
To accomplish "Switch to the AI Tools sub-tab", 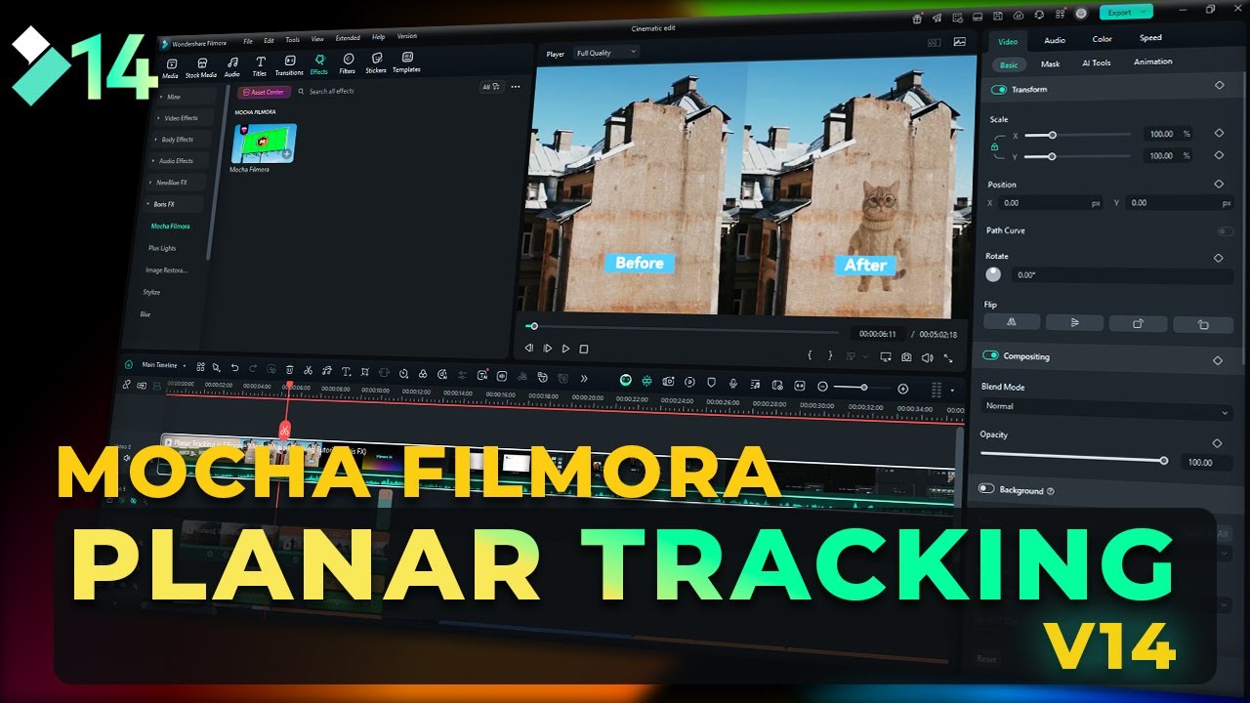I will pyautogui.click(x=1096, y=62).
